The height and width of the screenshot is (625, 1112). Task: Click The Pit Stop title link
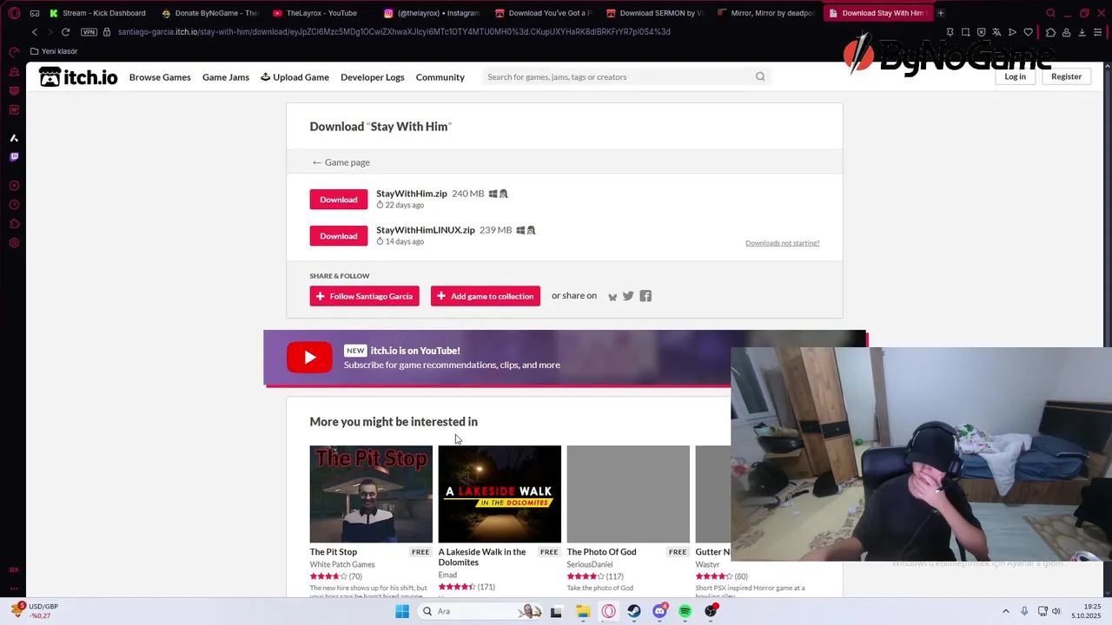coord(334,552)
